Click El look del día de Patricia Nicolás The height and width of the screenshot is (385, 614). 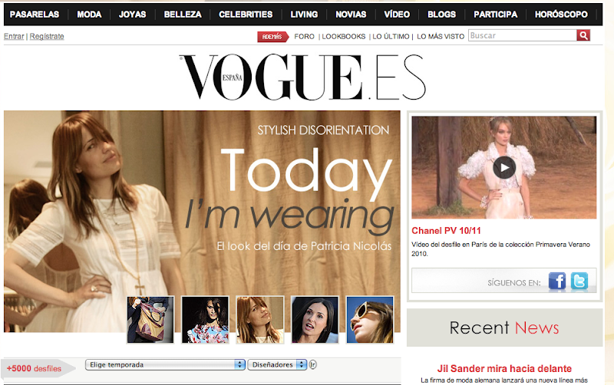[x=304, y=246]
